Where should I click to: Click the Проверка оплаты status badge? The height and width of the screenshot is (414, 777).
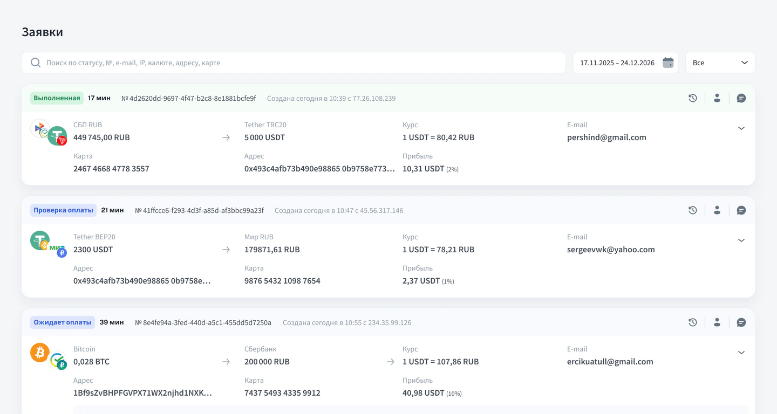click(x=63, y=210)
